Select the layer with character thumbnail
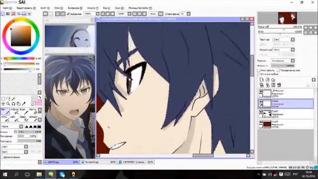Image resolution: width=318 pixels, height=179 pixels. point(286,114)
